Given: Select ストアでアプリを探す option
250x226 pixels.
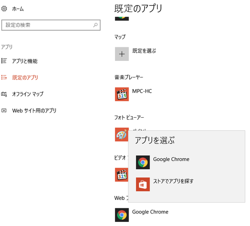Looking at the screenshot, I should pos(173,181).
